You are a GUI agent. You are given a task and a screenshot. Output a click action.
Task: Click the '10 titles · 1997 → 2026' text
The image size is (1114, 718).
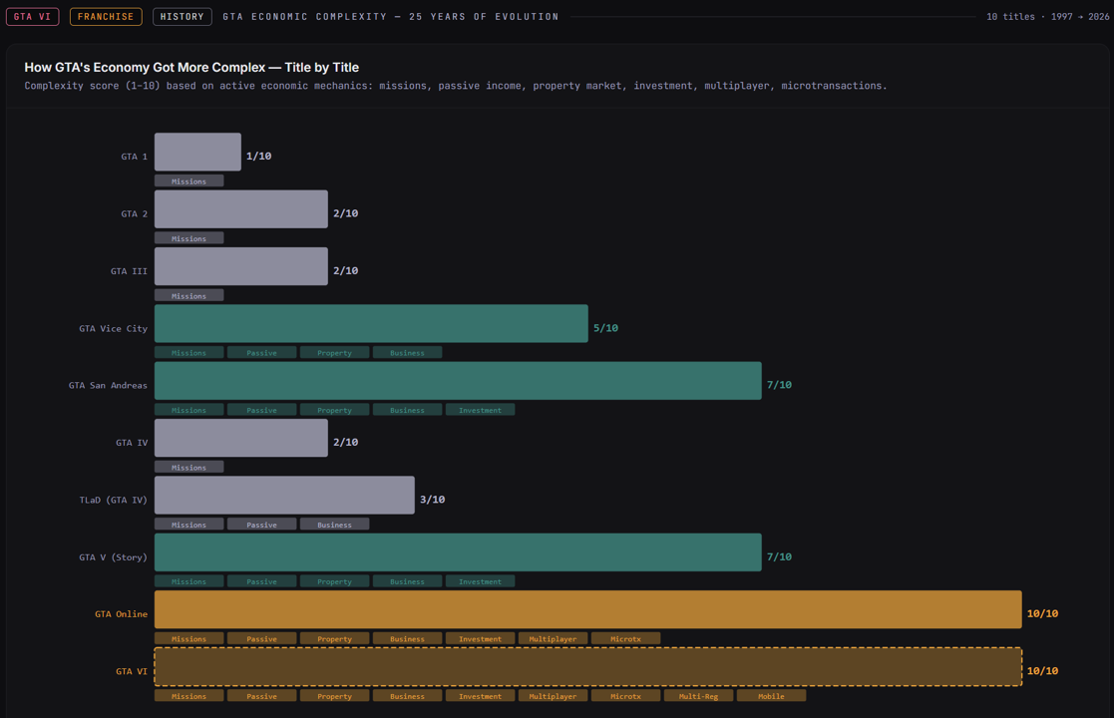1047,16
